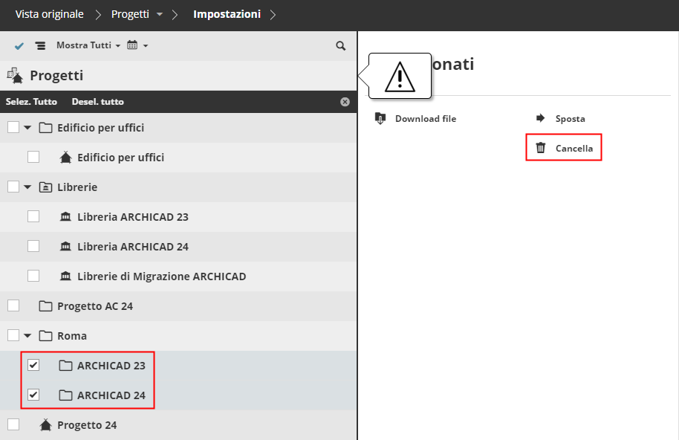Close the selection bar with X icon

point(345,102)
